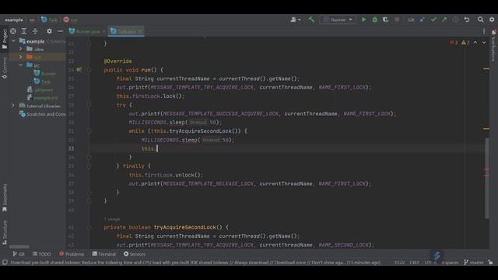Click run method breadcrumb in navigation bar
498x280 pixels.
click(x=70, y=19)
